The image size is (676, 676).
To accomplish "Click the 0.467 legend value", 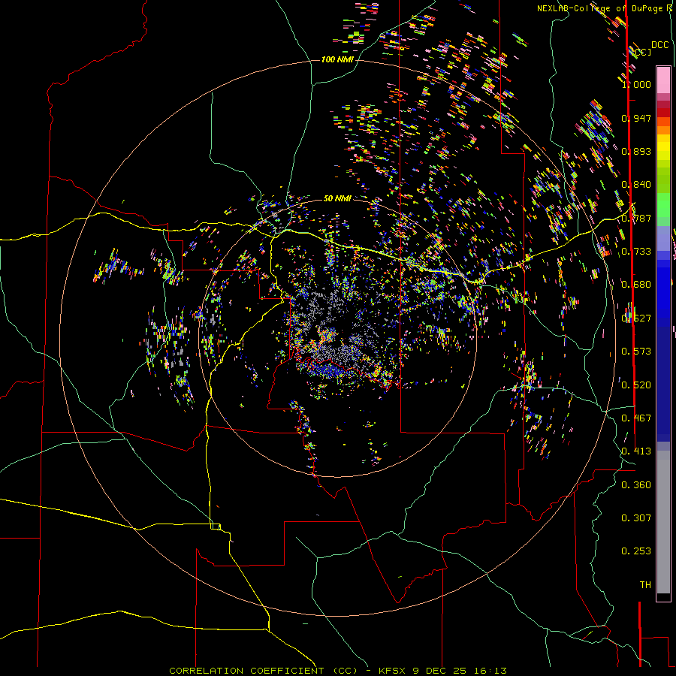I will point(636,418).
